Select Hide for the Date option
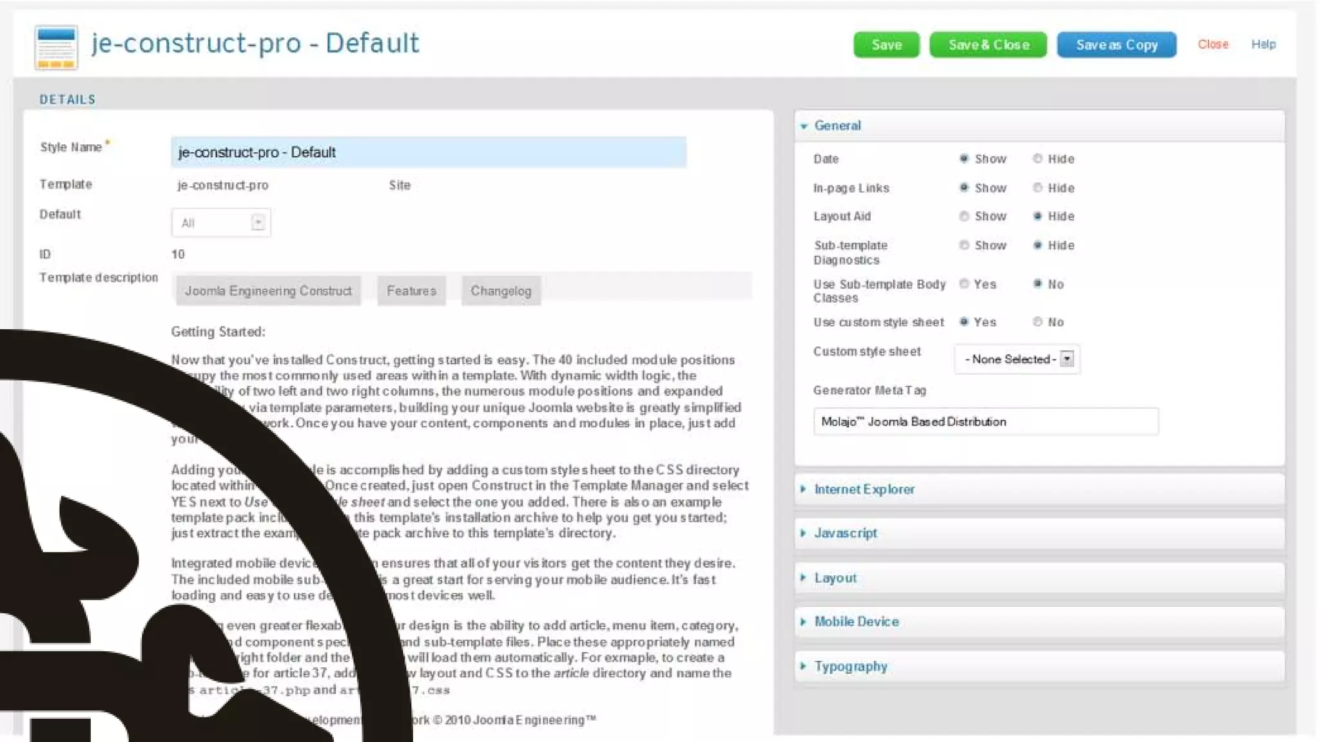This screenshot has height=742, width=1320. click(x=1037, y=158)
